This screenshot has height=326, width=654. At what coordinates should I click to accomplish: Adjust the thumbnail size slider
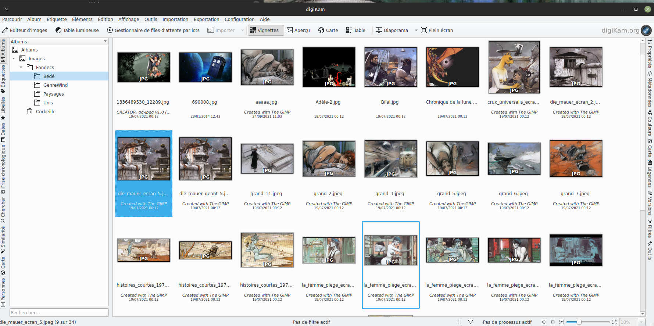(588, 322)
